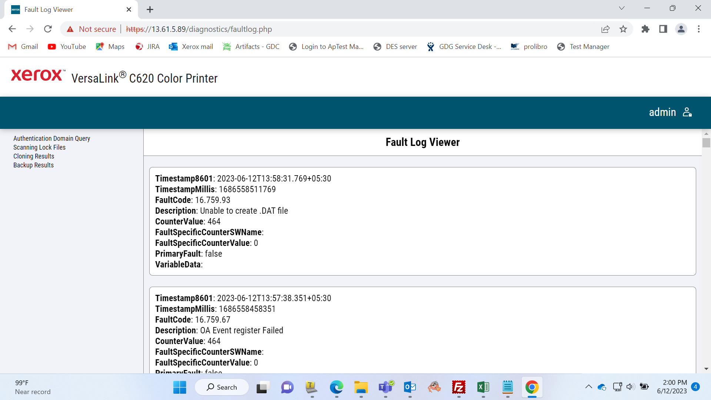The width and height of the screenshot is (711, 400).
Task: Open Cloning Results from sidebar
Action: click(x=34, y=156)
